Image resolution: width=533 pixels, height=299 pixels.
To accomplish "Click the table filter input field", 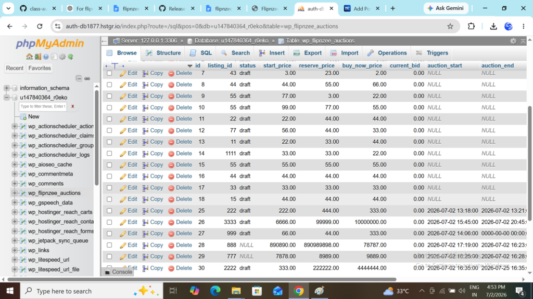I will [43, 106].
